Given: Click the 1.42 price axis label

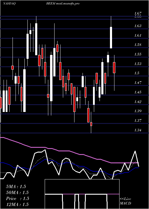Looking at the screenshot, I should tap(138, 102).
